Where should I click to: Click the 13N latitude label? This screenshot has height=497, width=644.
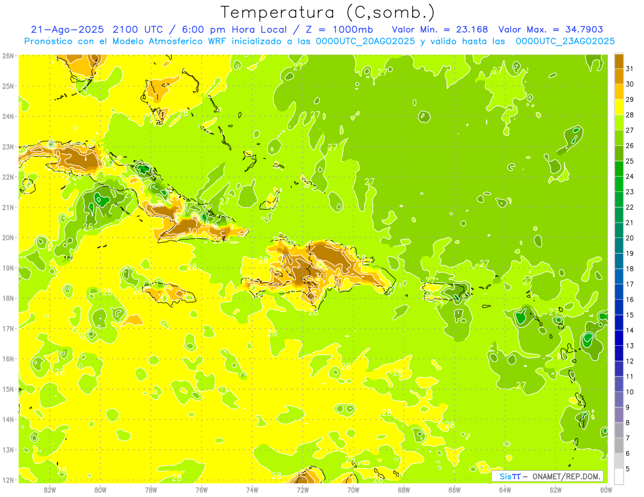[x=8, y=449]
